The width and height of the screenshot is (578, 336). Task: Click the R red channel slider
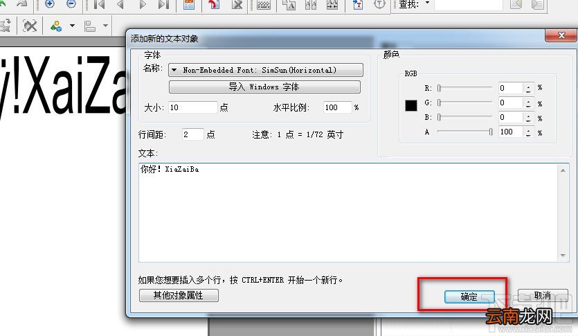point(464,88)
